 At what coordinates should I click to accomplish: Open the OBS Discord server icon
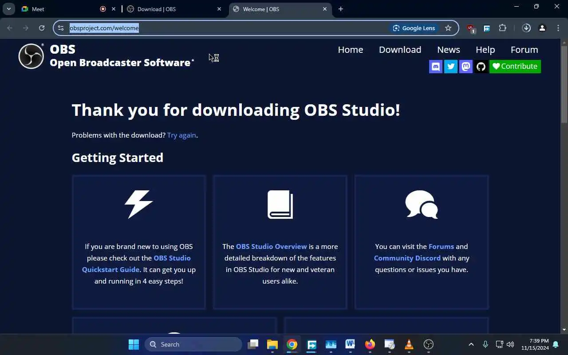pos(436,67)
